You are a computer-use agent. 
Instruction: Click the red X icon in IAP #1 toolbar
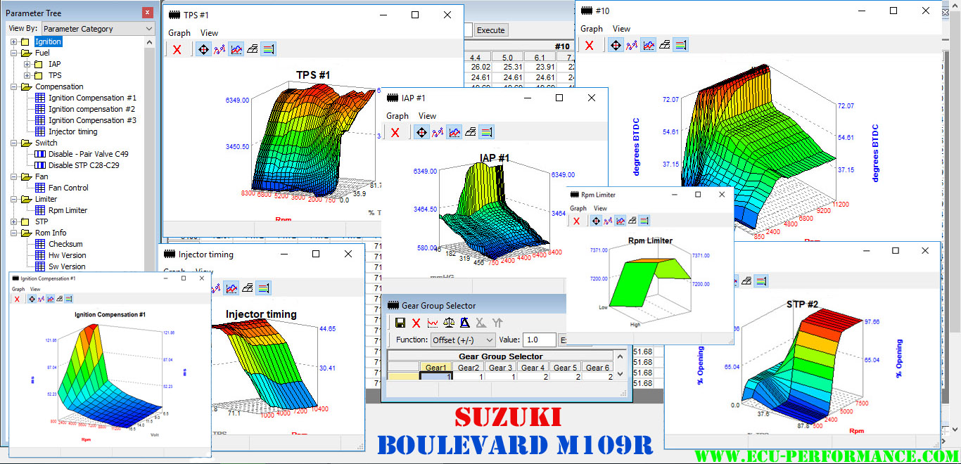point(395,132)
